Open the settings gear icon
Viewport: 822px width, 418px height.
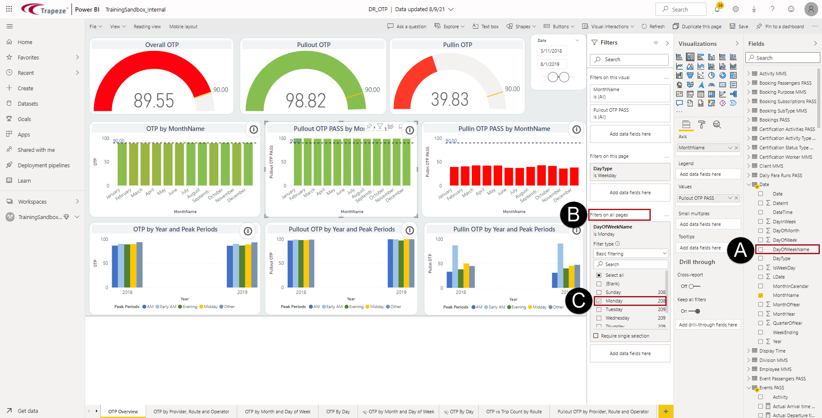coord(736,9)
